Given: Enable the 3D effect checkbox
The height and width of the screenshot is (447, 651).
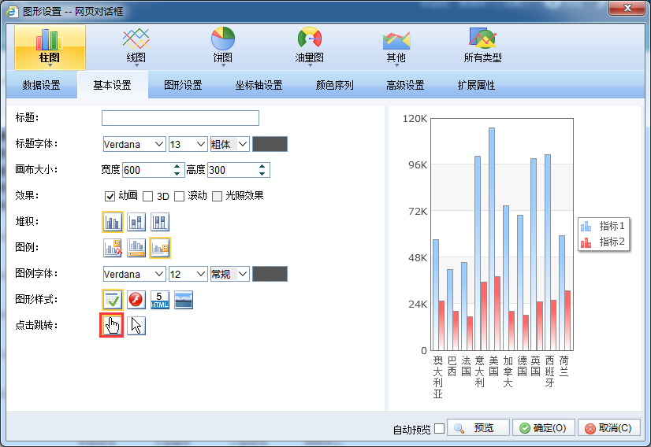Looking at the screenshot, I should pos(148,196).
